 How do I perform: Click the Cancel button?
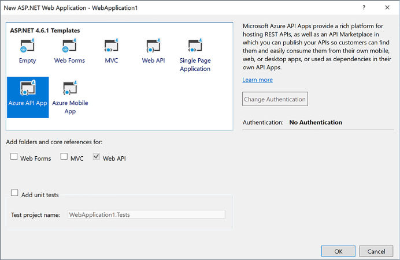point(376,251)
